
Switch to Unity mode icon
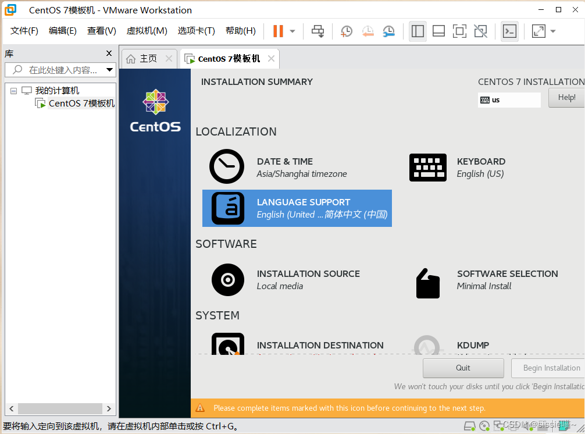(x=480, y=31)
